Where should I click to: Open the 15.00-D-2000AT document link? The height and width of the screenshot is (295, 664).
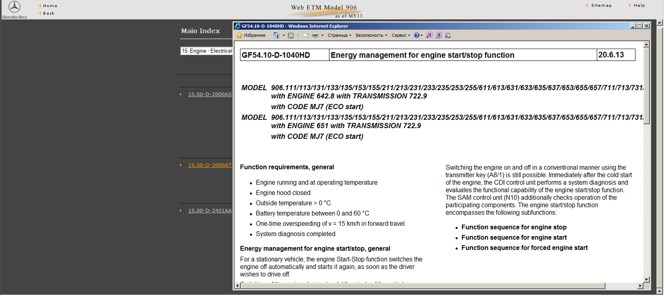click(x=210, y=165)
